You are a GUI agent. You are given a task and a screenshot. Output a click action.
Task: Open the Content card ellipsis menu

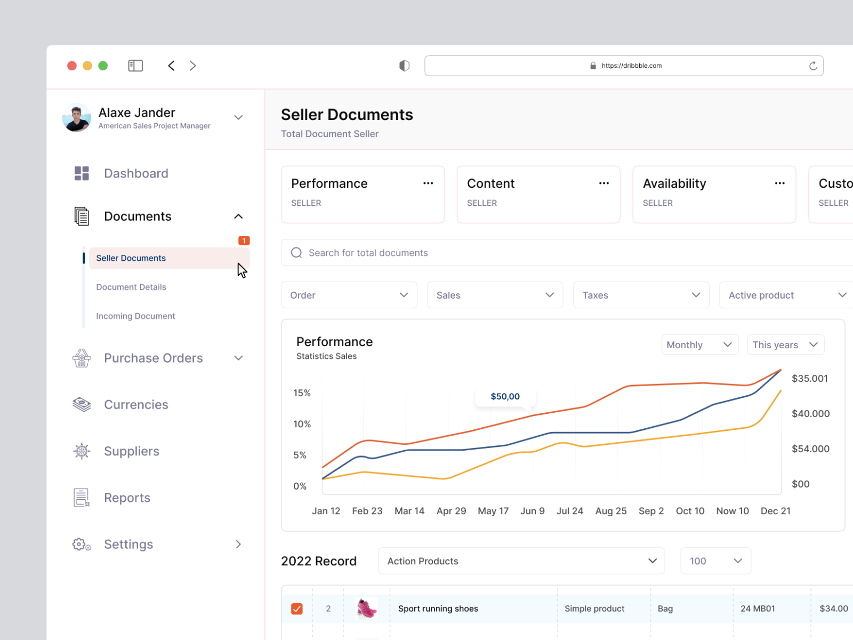pyautogui.click(x=604, y=183)
